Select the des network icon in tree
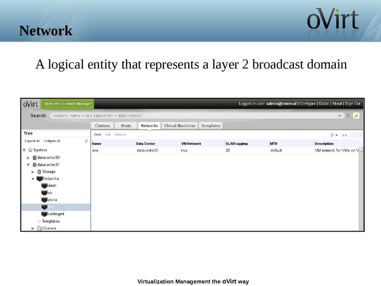The width and height of the screenshot is (381, 286). pyautogui.click(x=44, y=207)
